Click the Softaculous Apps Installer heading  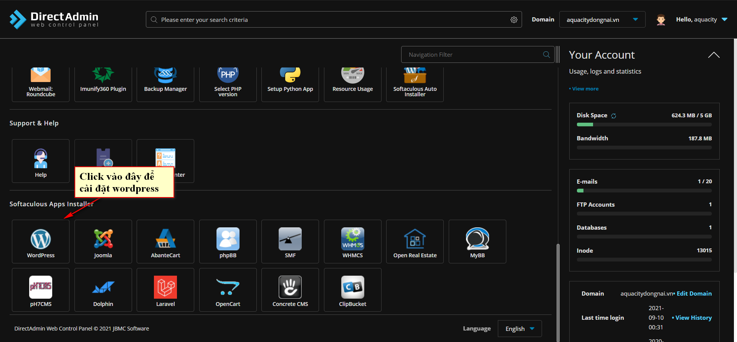(x=51, y=204)
